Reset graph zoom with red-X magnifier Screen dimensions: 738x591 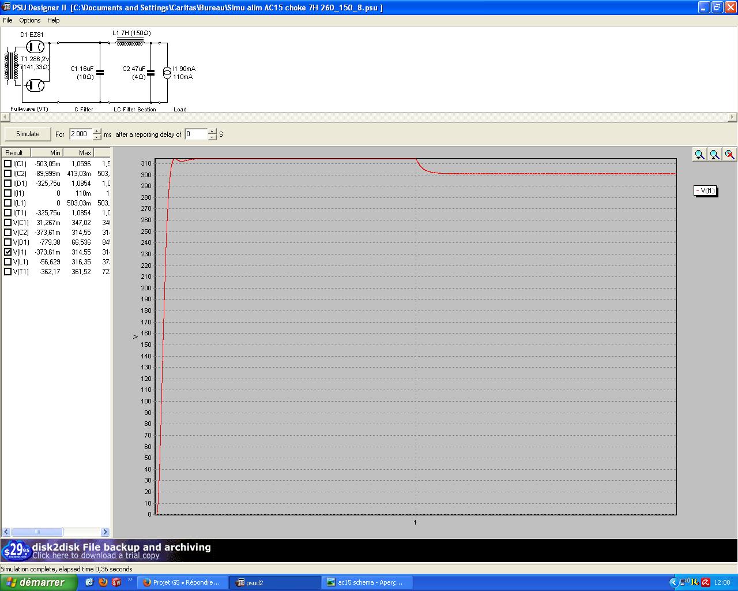point(729,155)
